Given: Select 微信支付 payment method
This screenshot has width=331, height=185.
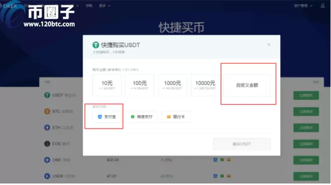Looking at the screenshot, I should [141, 117].
